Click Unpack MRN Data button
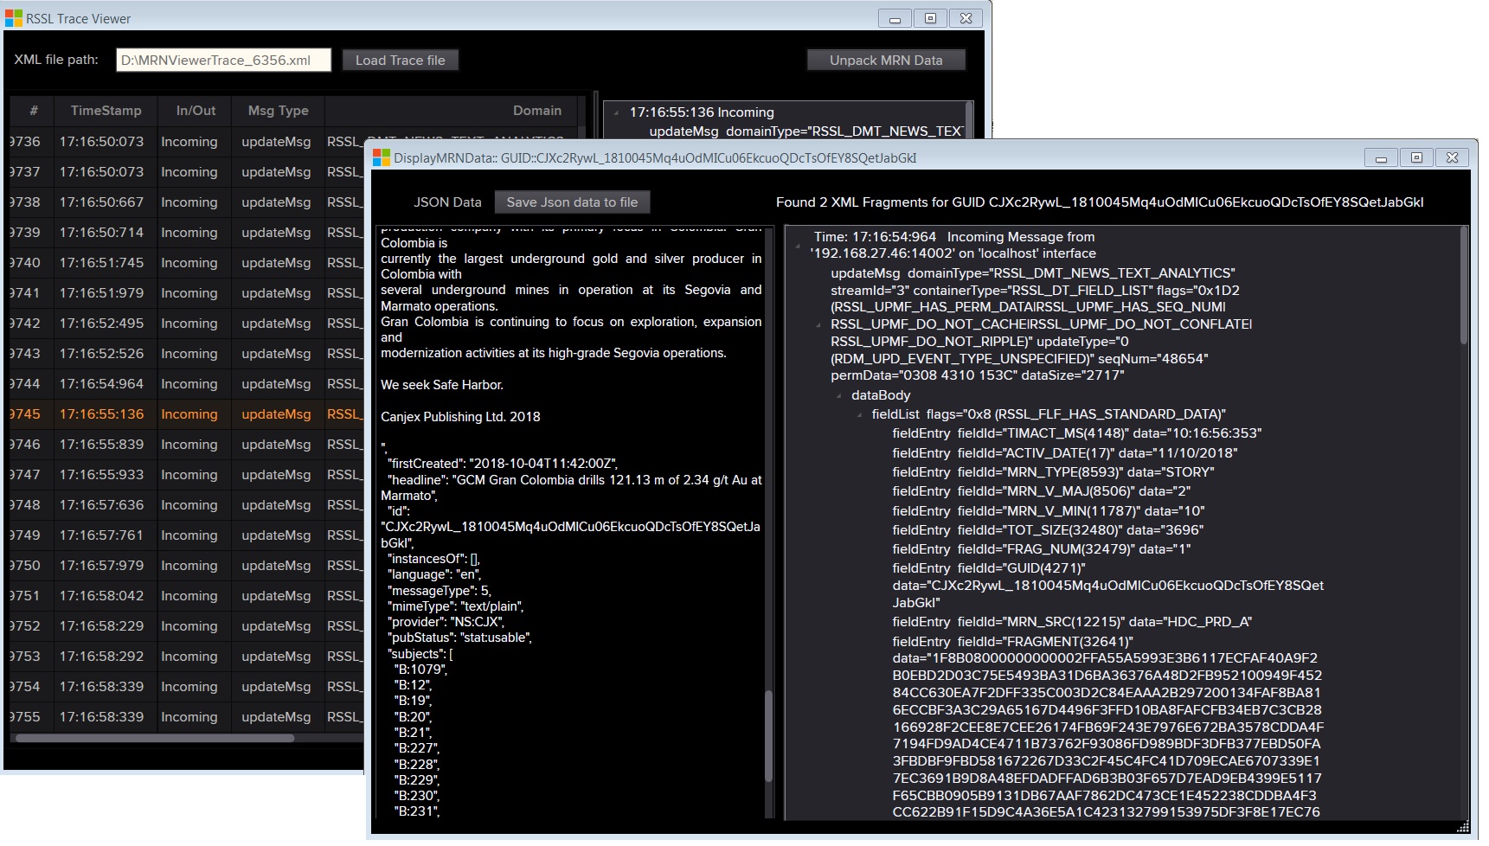 click(x=886, y=60)
